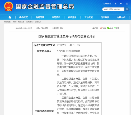This screenshot has width=131, height=115.
Task: Go to 政务信息 in breadcrumb
Action: pyautogui.click(x=21, y=22)
